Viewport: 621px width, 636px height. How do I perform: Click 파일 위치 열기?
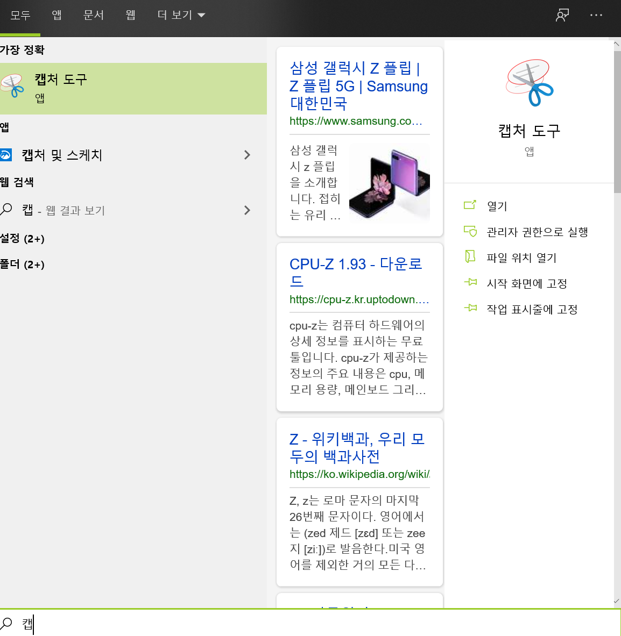tap(521, 258)
